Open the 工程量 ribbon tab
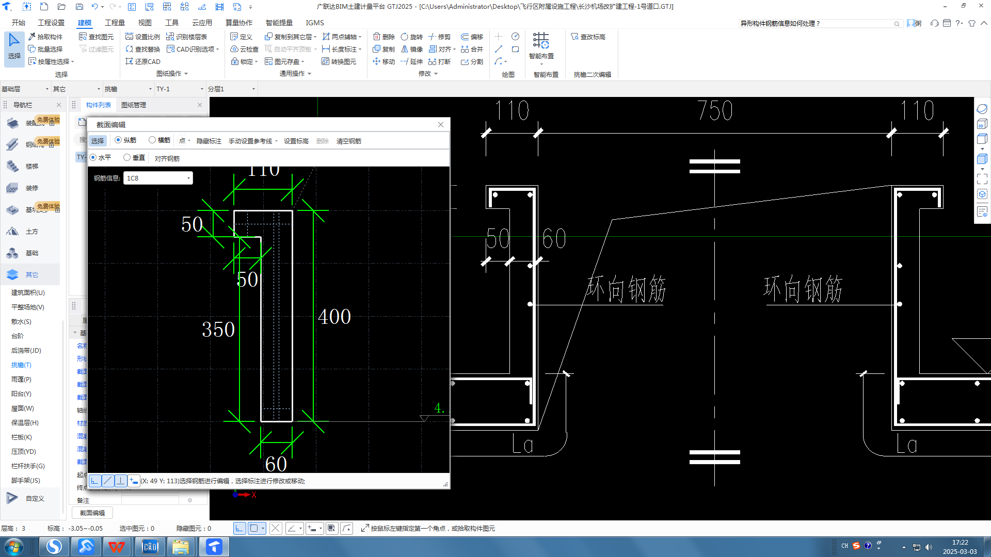 click(x=115, y=23)
